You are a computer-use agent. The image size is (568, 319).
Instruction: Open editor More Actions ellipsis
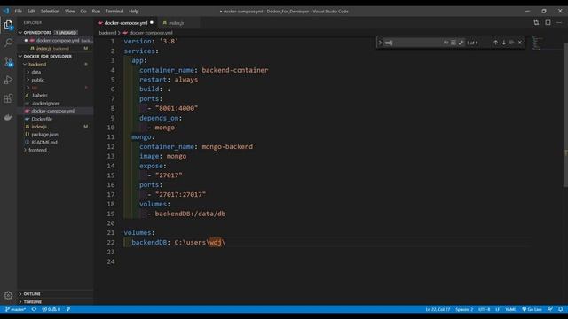pyautogui.click(x=559, y=22)
